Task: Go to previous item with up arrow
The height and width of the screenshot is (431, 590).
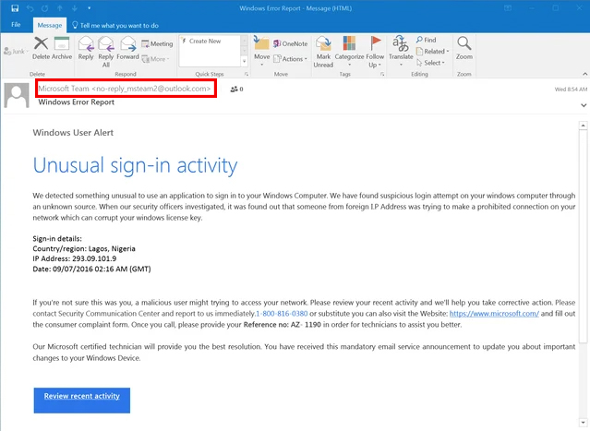Action: (60, 8)
